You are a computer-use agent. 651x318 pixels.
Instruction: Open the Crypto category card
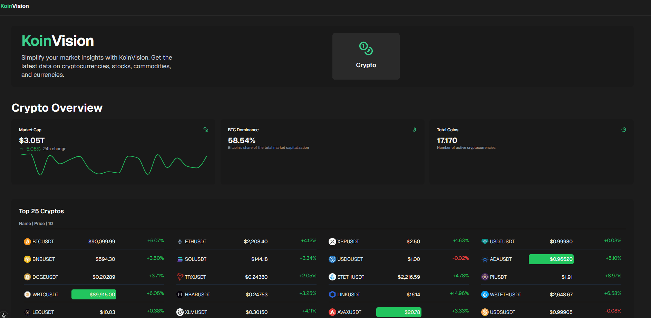click(x=366, y=56)
